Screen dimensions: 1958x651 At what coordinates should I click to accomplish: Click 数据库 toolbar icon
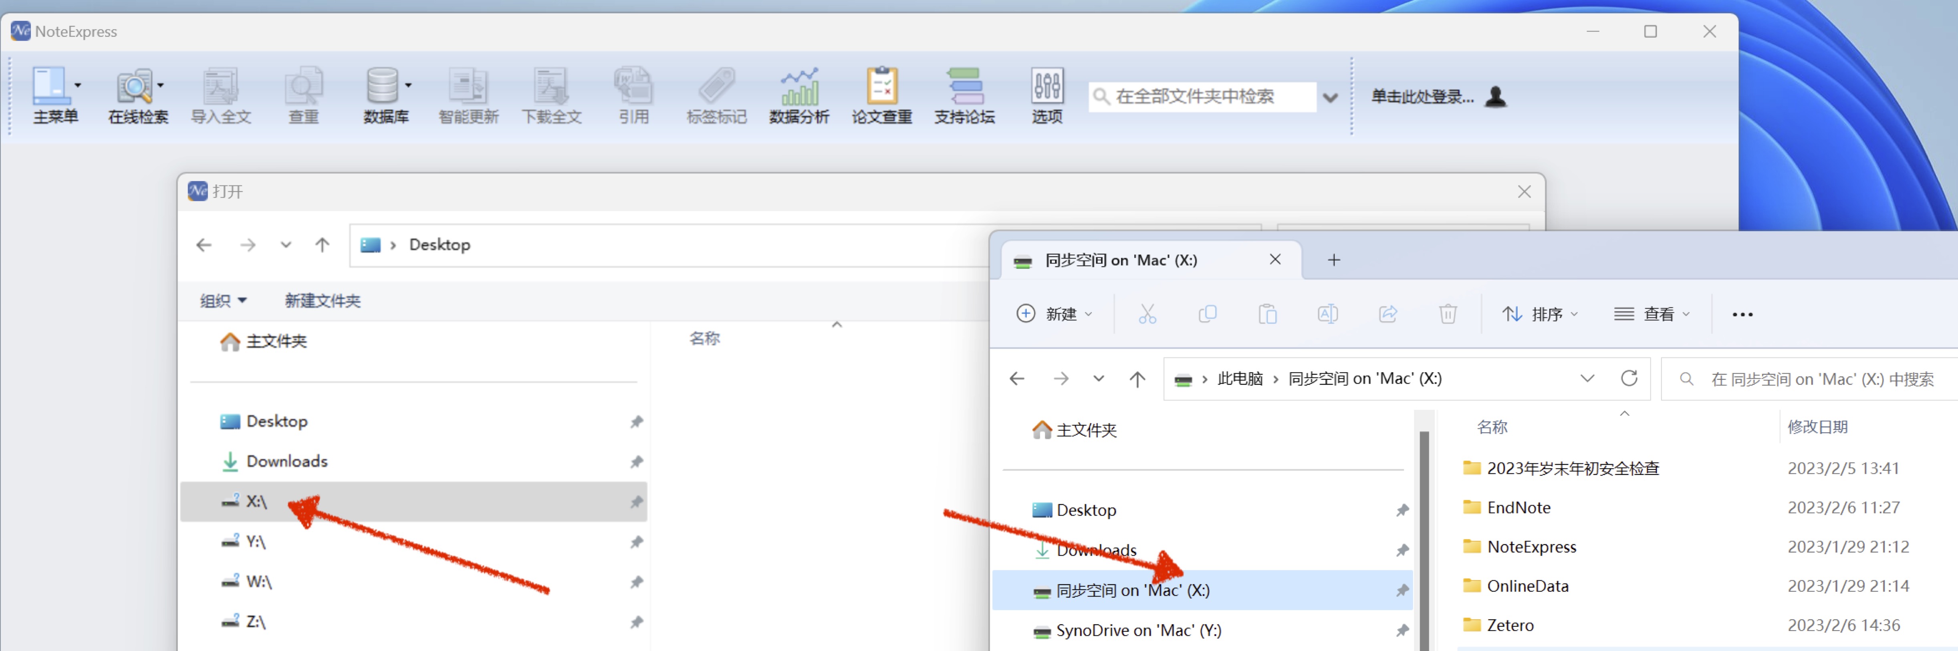pos(382,86)
